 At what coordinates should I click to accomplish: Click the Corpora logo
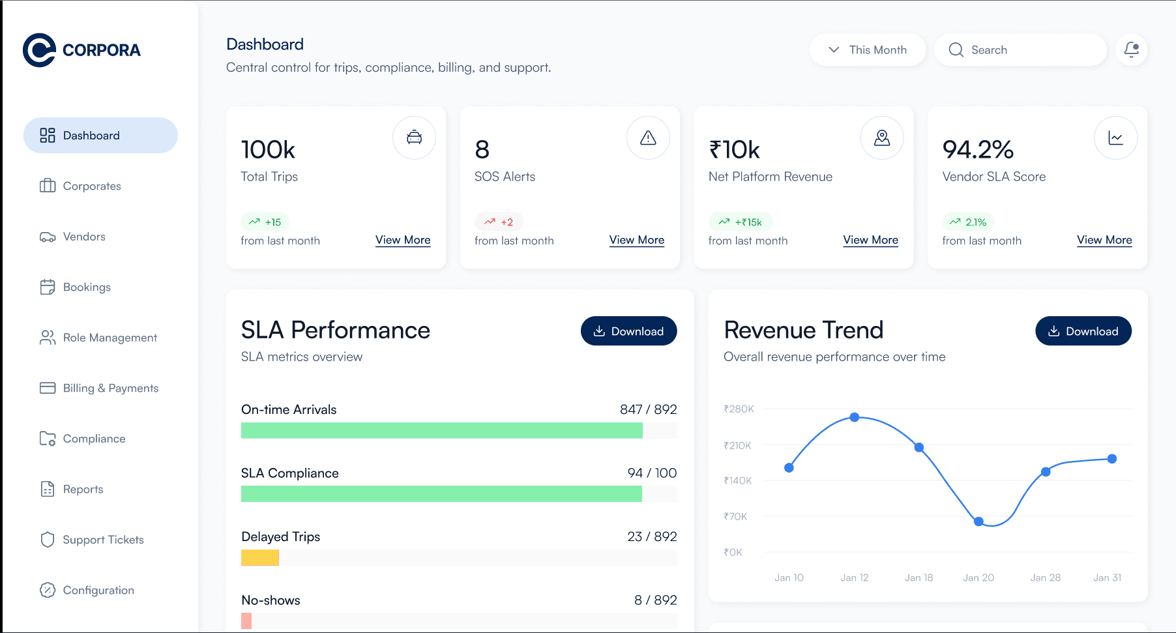click(x=81, y=50)
